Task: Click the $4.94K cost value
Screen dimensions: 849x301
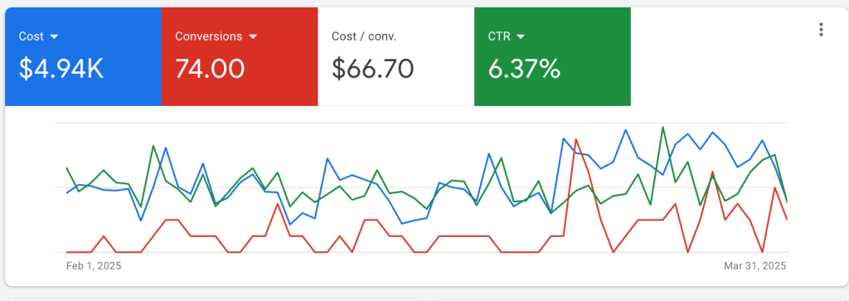Action: coord(61,69)
